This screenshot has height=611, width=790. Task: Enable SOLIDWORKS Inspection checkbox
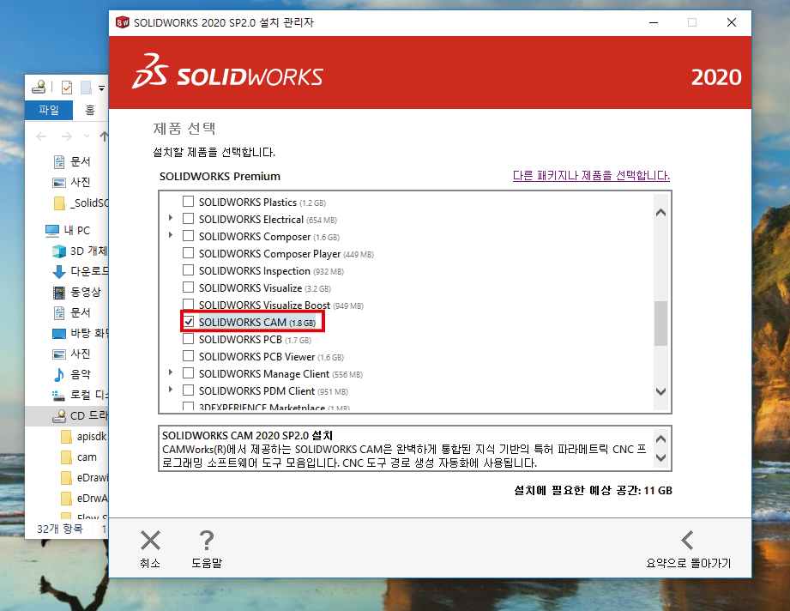pos(188,270)
